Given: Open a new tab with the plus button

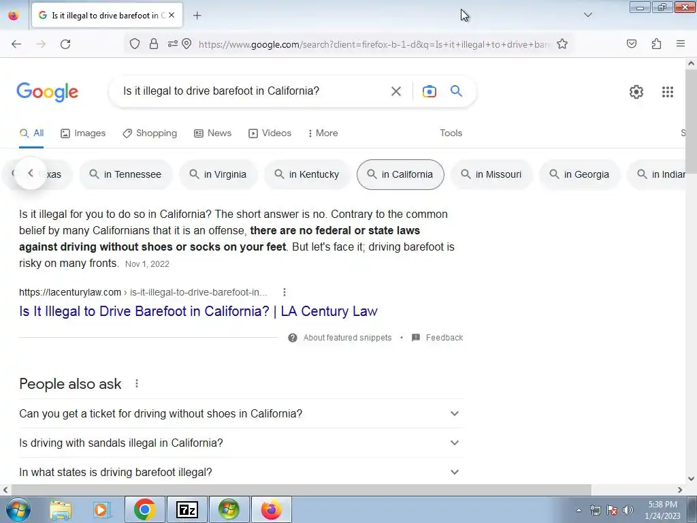Looking at the screenshot, I should click(197, 16).
